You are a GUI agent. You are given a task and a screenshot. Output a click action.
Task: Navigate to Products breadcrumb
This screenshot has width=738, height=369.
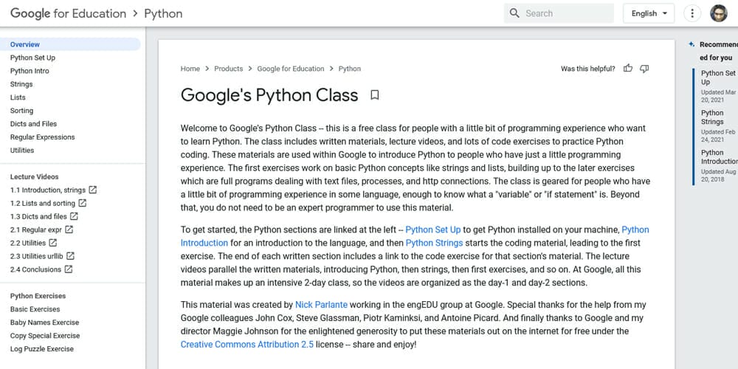228,69
